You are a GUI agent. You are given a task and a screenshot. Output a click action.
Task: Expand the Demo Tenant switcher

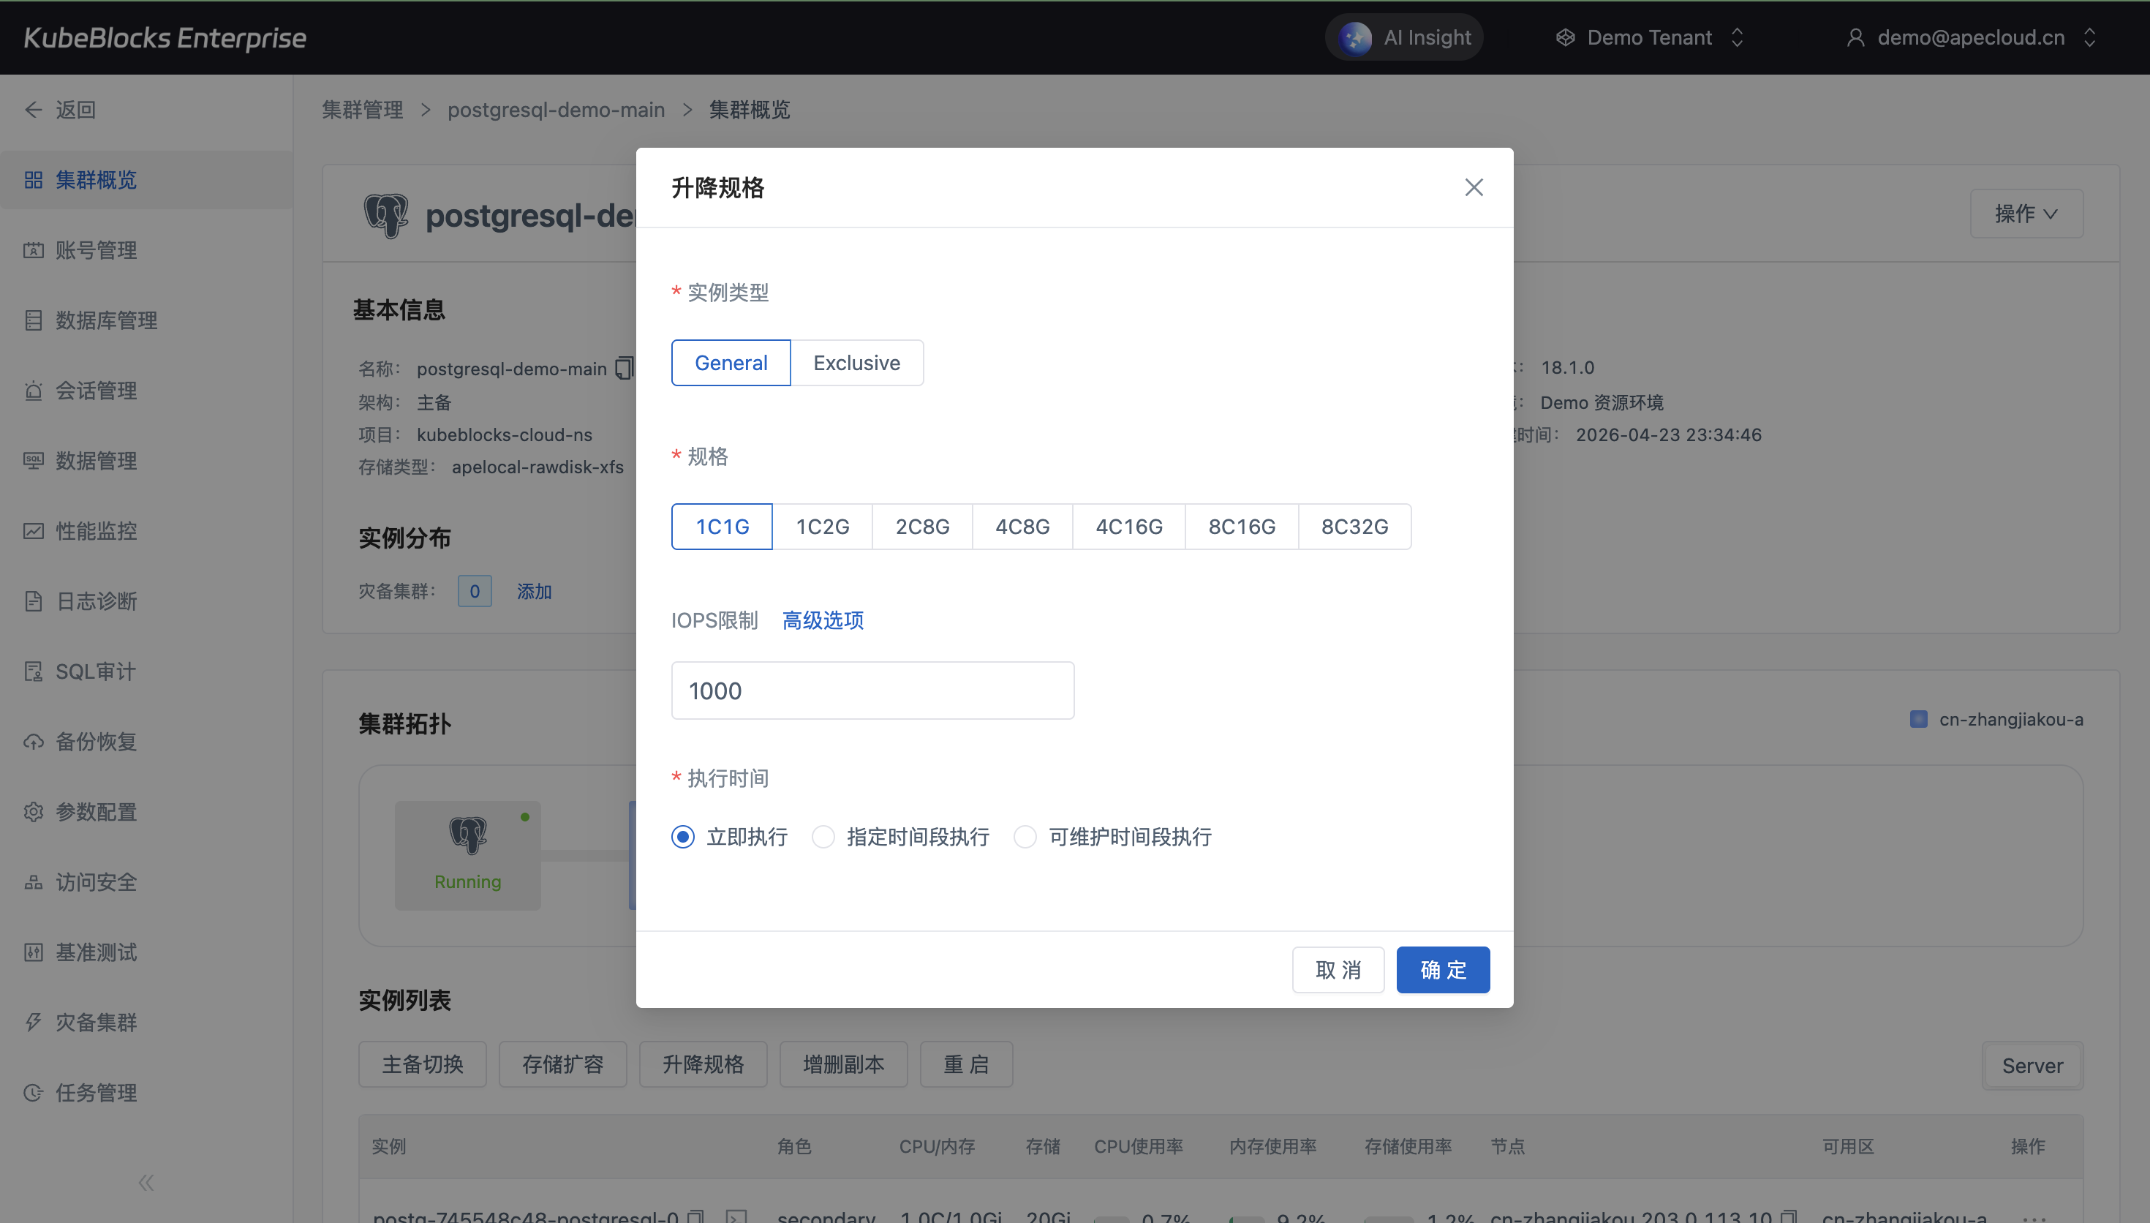pos(1650,38)
